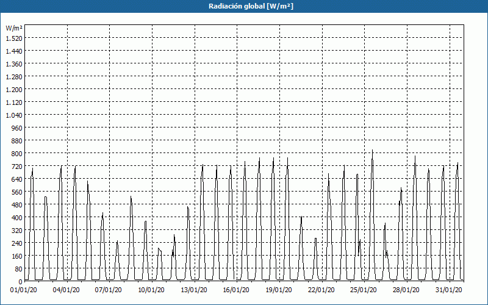Click the 22/01/20 date label
The width and height of the screenshot is (488, 305).
pos(321,290)
